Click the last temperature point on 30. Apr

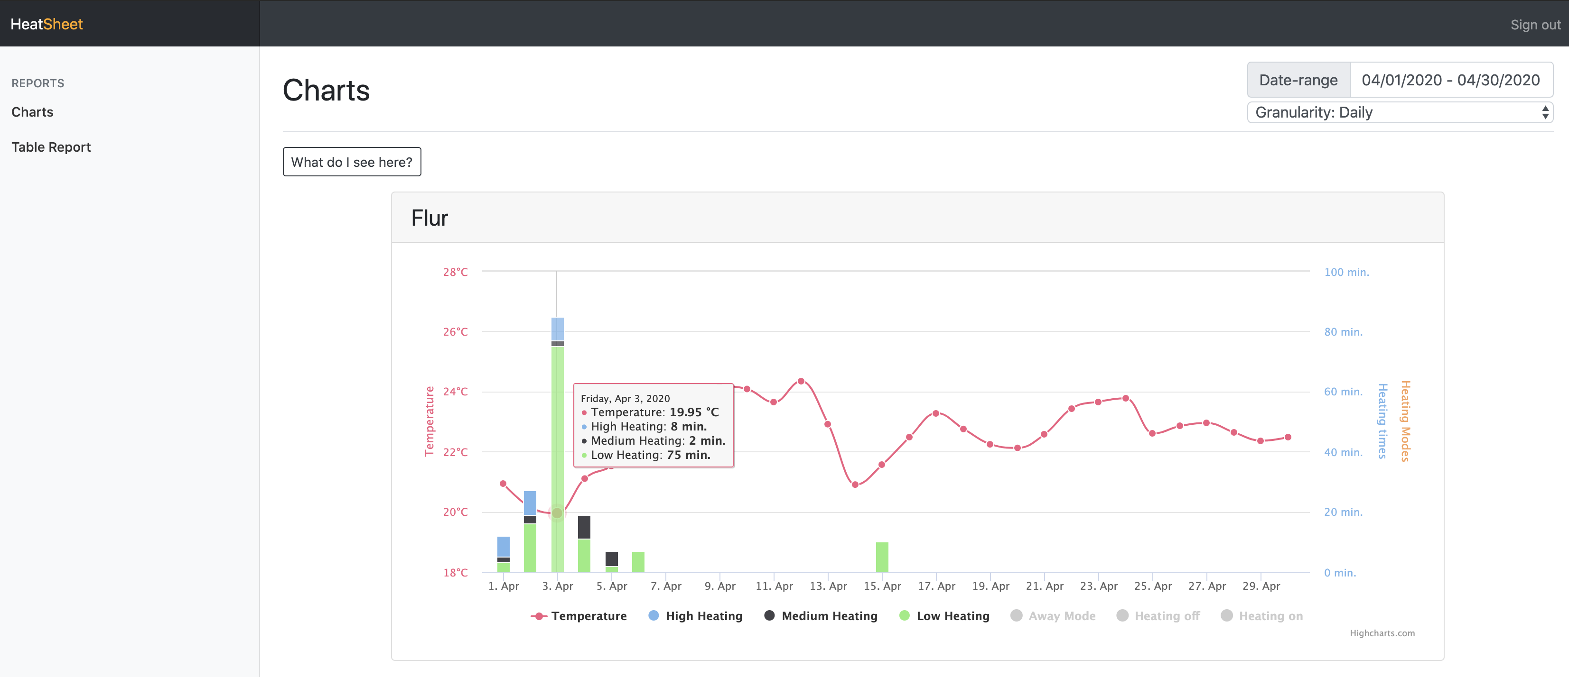click(x=1288, y=437)
